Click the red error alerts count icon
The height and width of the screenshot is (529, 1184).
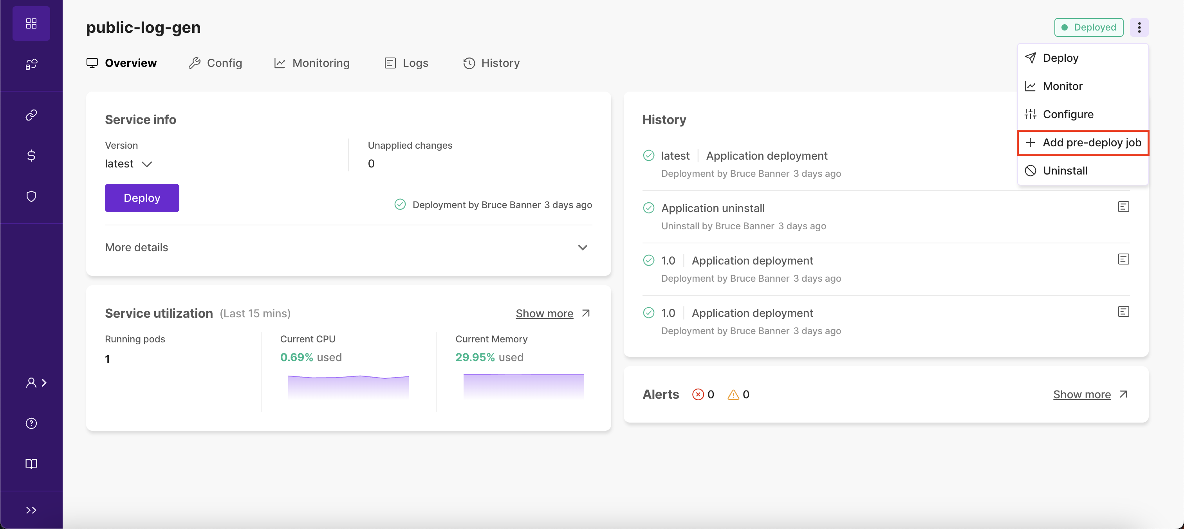click(x=698, y=394)
